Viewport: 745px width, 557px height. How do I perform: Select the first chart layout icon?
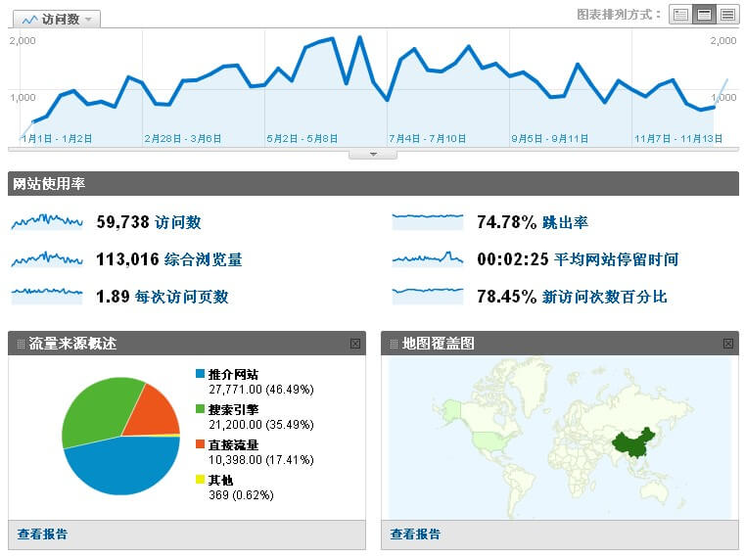[x=680, y=15]
